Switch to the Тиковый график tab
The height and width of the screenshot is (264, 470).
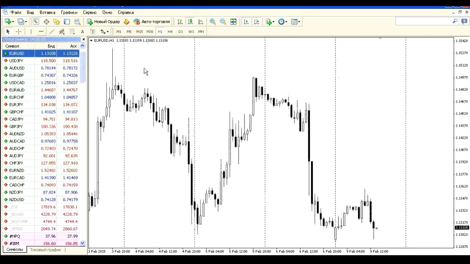(46, 250)
